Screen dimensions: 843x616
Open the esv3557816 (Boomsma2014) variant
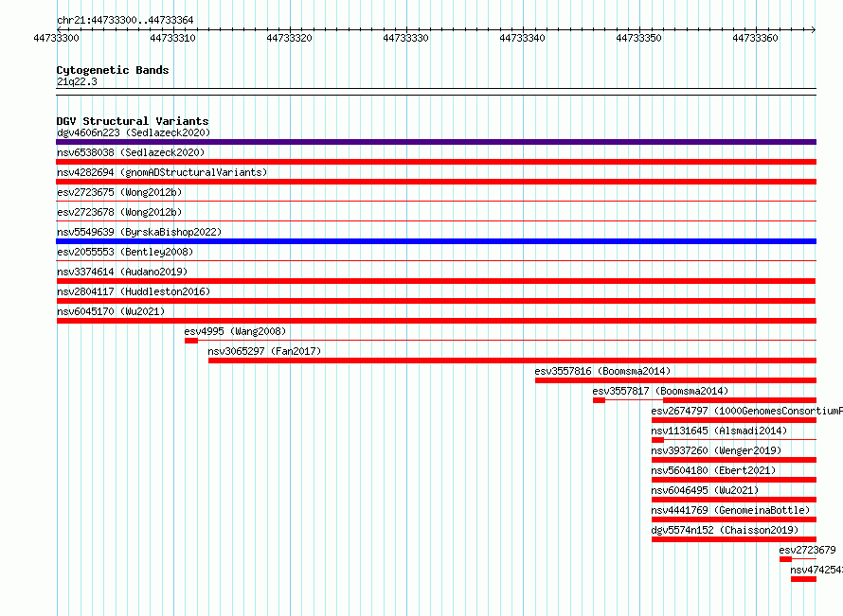(602, 371)
